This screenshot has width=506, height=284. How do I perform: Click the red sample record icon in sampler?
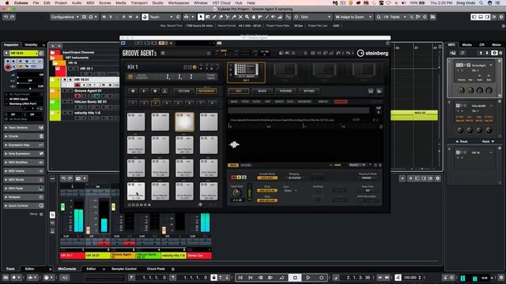click(x=233, y=177)
